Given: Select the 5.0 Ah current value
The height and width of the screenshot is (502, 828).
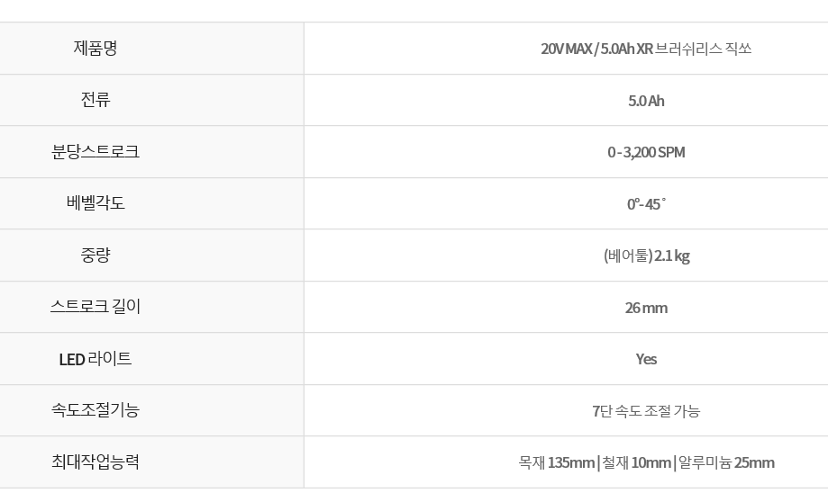Looking at the screenshot, I should click(x=646, y=101).
